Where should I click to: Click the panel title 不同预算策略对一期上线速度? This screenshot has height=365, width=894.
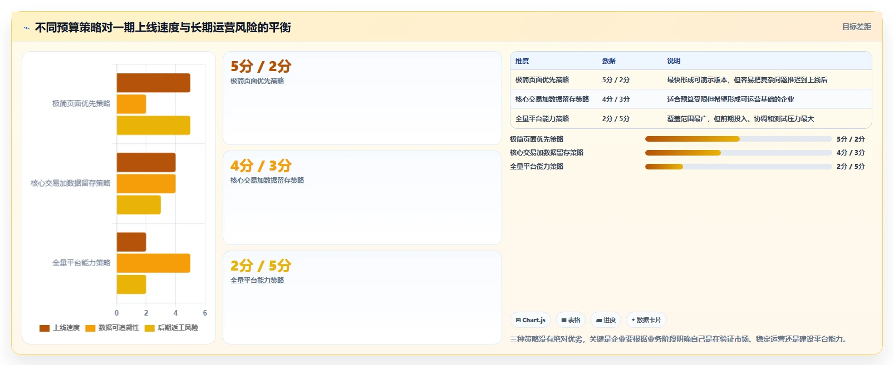[x=163, y=27]
